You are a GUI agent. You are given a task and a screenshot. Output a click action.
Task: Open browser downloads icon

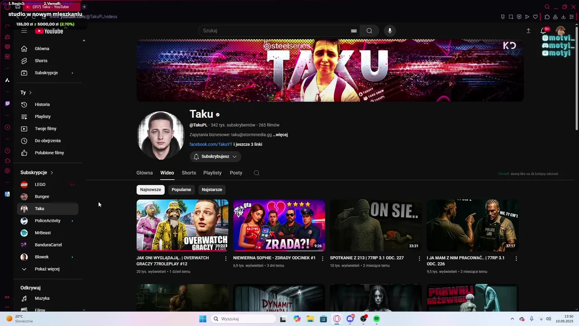coord(564,17)
